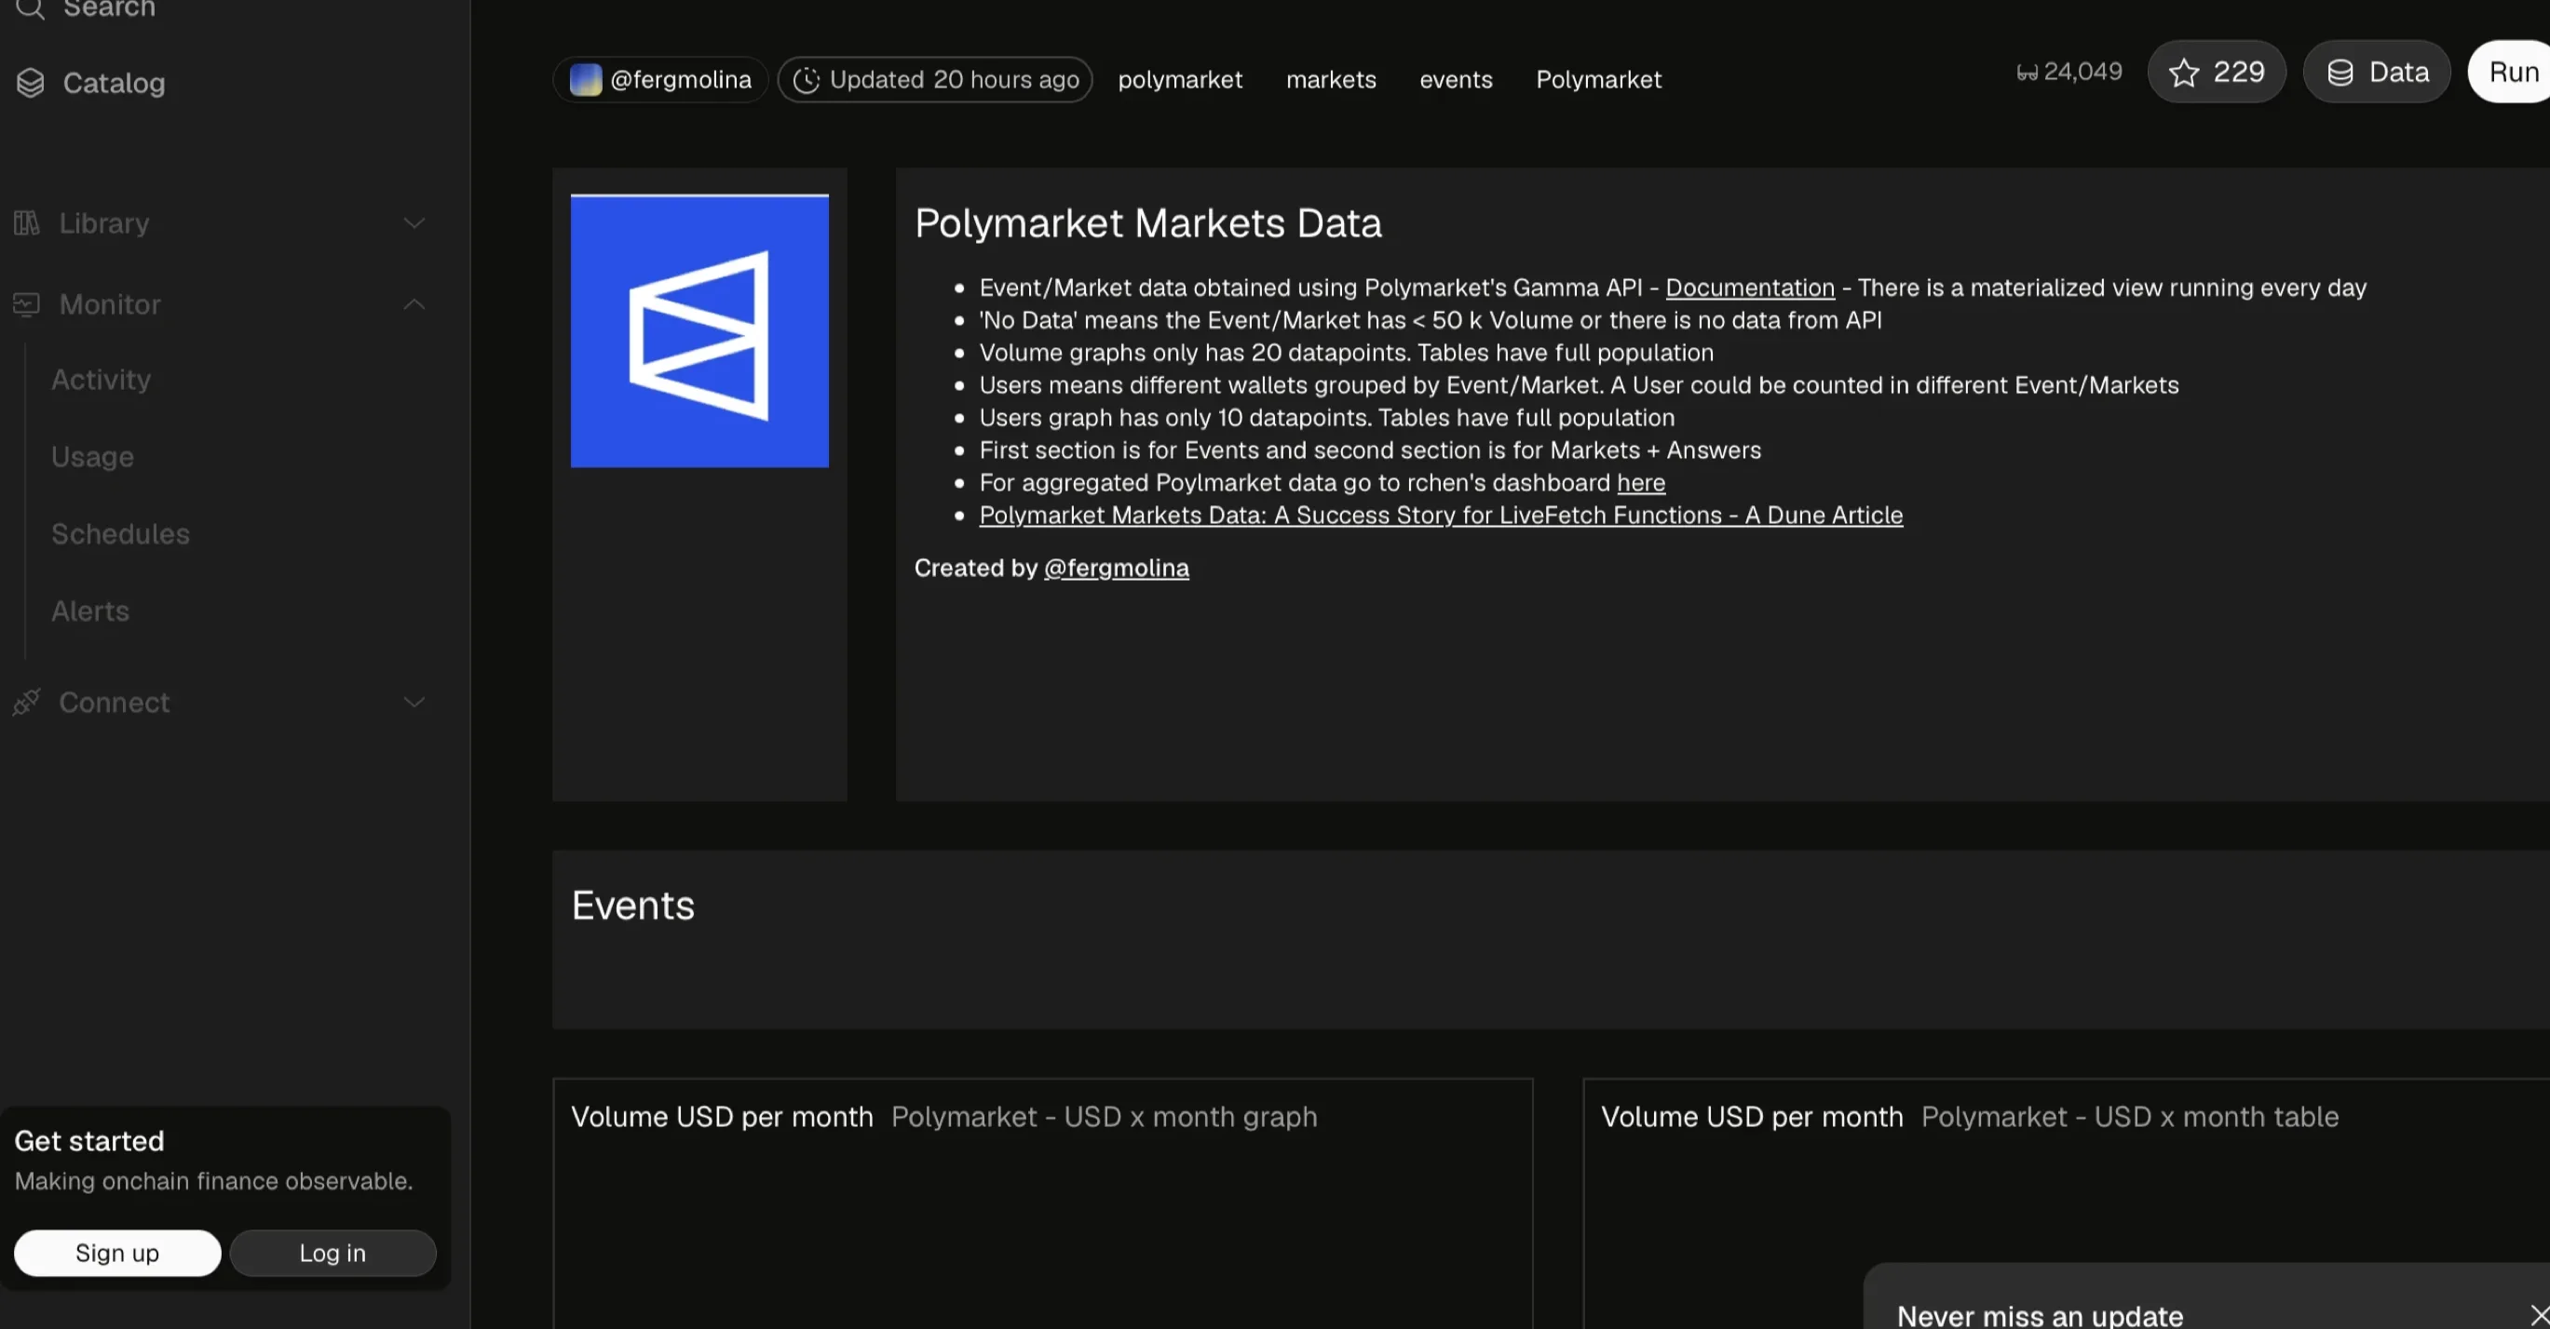Click the Monitor screen icon
The height and width of the screenshot is (1329, 2550).
[x=27, y=304]
